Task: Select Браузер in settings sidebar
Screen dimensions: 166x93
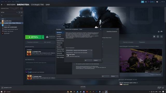Action: pos(59,53)
